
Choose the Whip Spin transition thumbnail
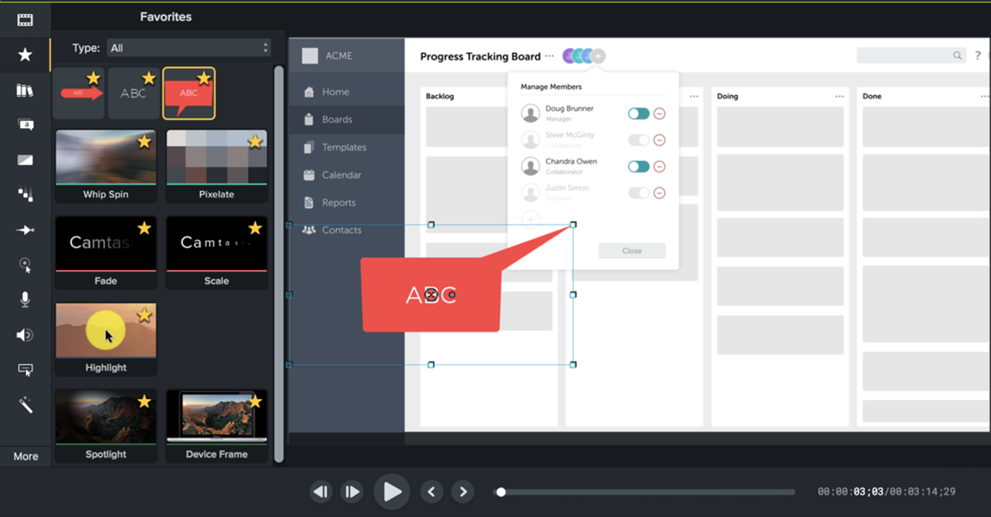(x=106, y=165)
